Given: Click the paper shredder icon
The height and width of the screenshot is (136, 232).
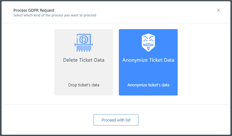Looking at the screenshot, I should coord(84,43).
